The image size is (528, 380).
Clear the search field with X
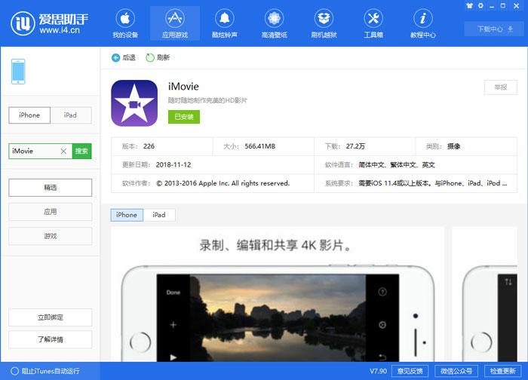click(x=63, y=151)
